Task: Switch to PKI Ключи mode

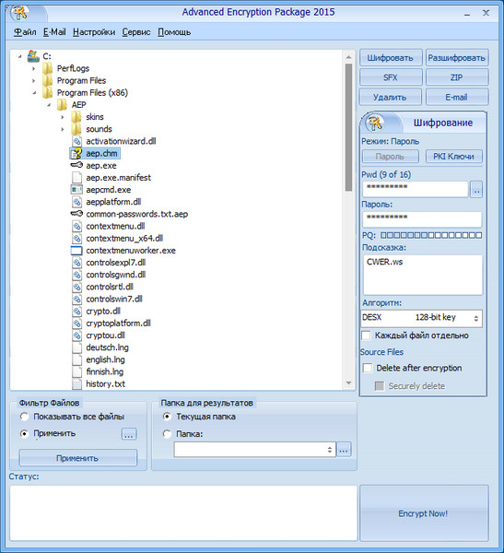Action: [453, 157]
